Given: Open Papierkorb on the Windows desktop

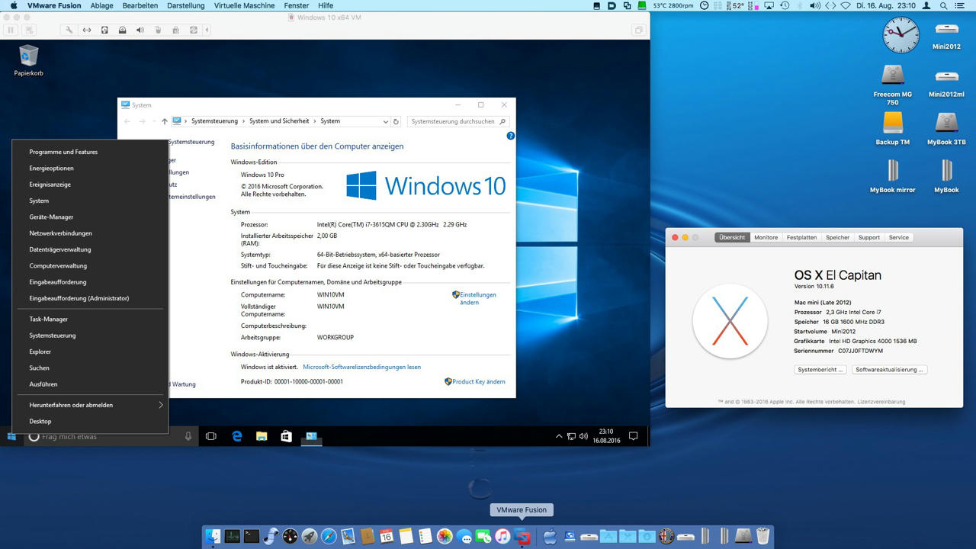Looking at the screenshot, I should (28, 60).
